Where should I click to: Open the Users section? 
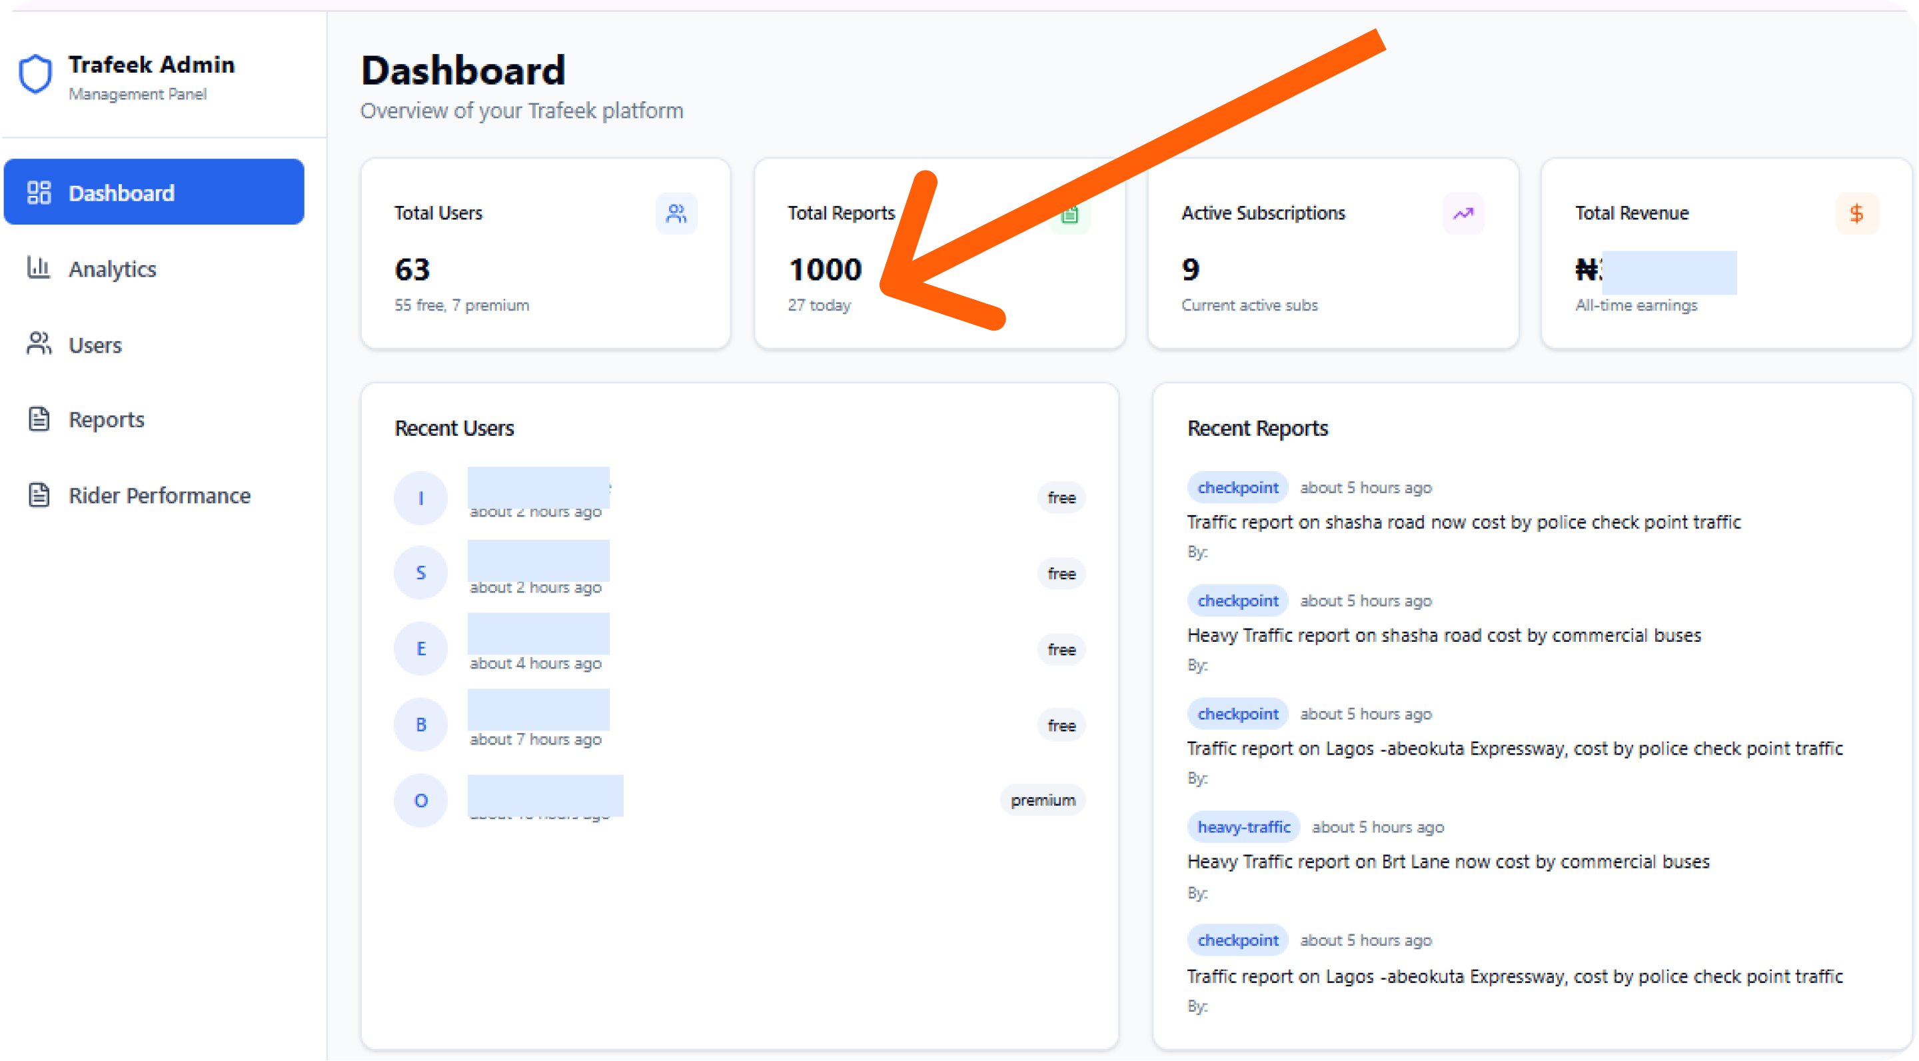[95, 345]
